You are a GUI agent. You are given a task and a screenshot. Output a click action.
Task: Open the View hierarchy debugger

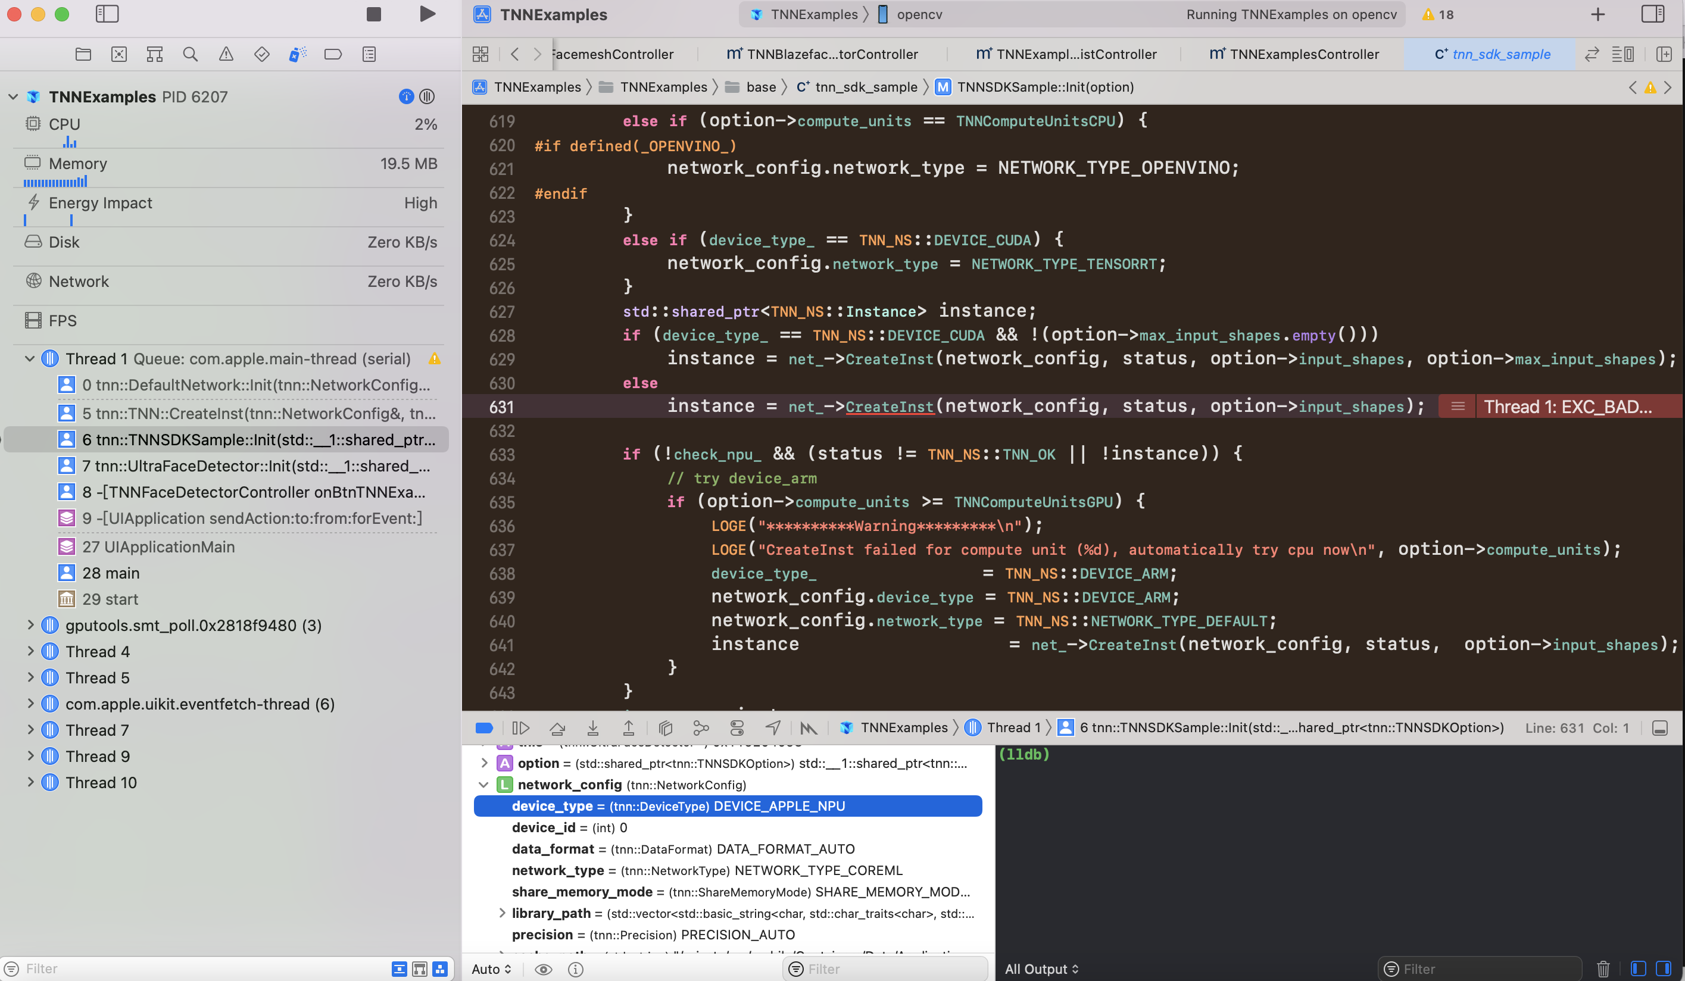click(665, 727)
